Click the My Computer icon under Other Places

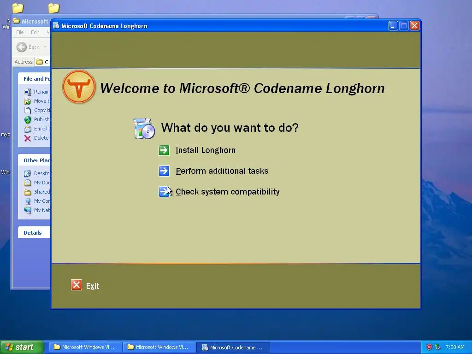28,201
